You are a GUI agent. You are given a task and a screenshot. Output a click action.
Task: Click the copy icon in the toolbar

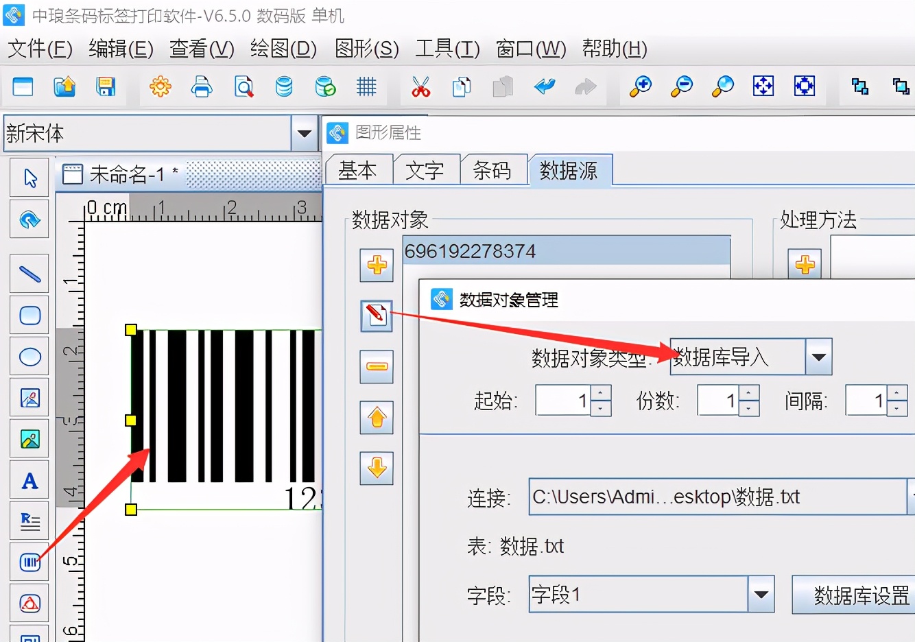462,86
